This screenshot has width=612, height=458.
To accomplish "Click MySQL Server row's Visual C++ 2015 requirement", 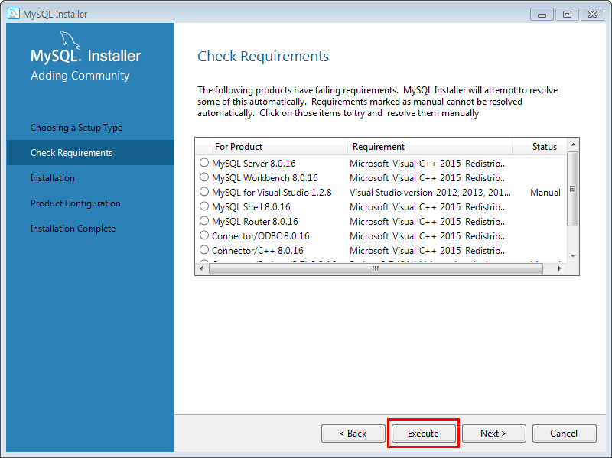I will point(428,163).
